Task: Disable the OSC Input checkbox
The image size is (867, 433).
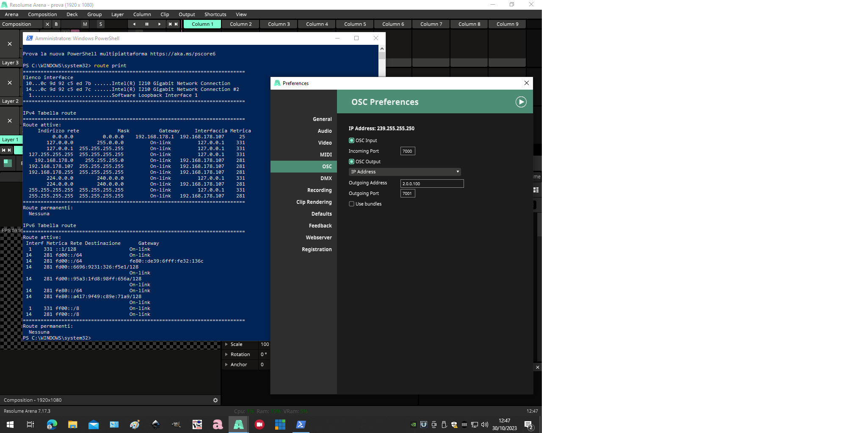Action: click(x=351, y=140)
